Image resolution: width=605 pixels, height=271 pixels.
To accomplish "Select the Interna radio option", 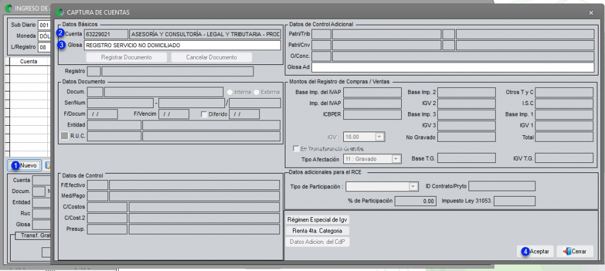I will tap(230, 92).
